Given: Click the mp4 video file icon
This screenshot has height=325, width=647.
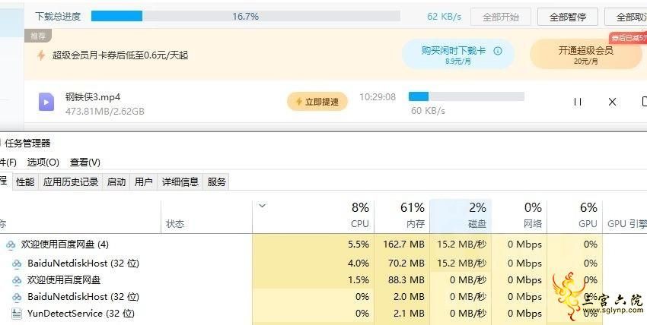Looking at the screenshot, I should point(46,102).
